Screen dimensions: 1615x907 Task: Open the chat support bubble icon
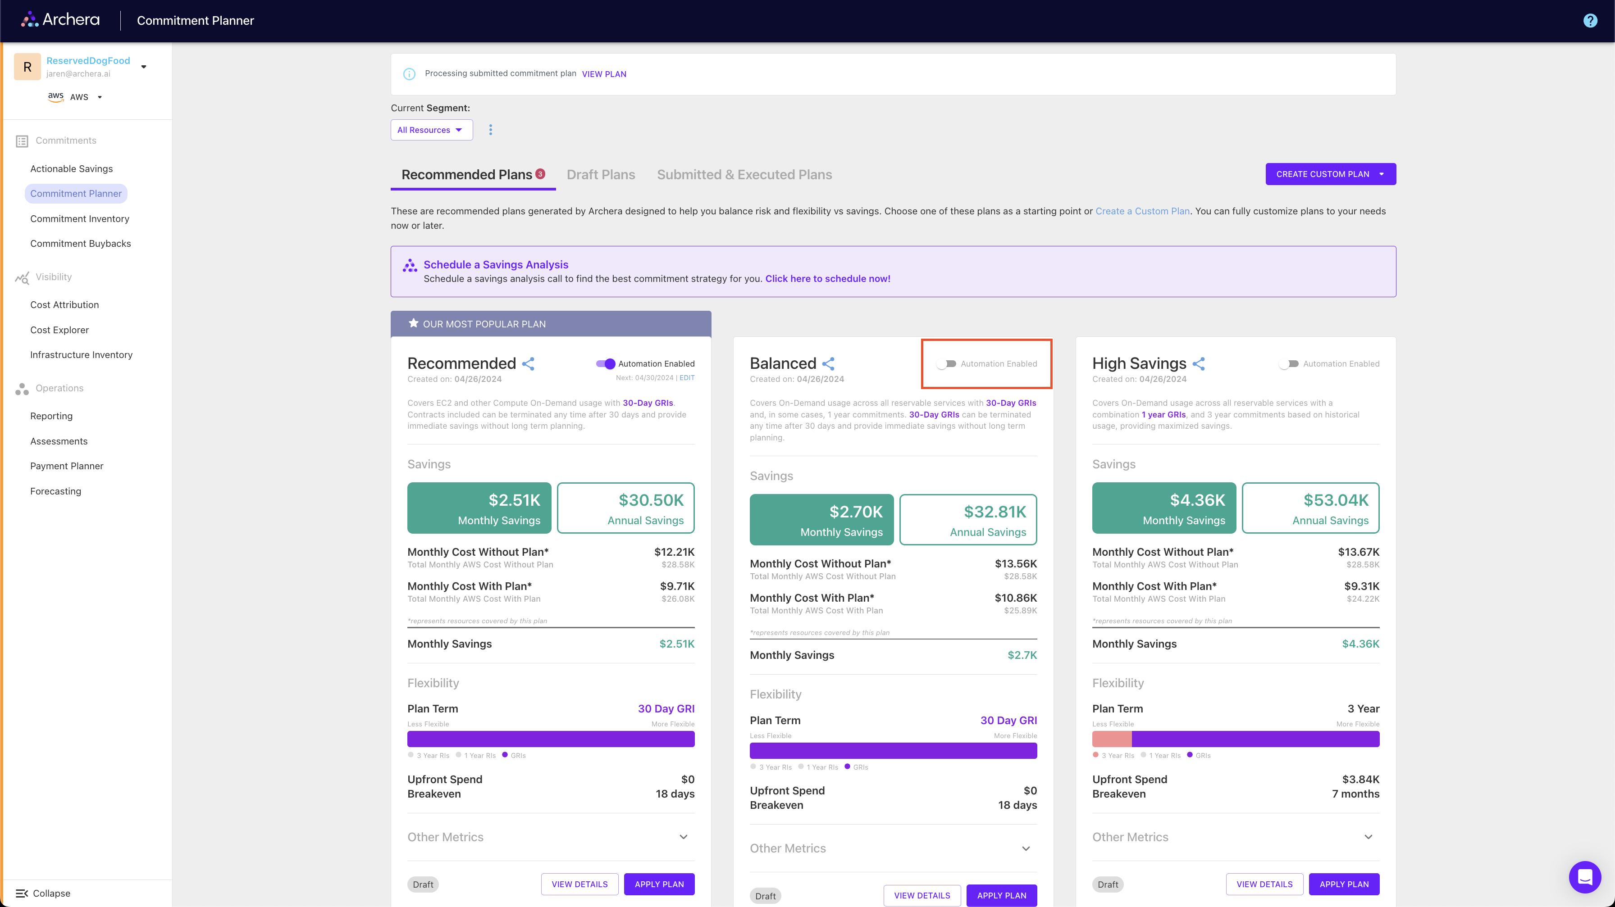pyautogui.click(x=1584, y=877)
